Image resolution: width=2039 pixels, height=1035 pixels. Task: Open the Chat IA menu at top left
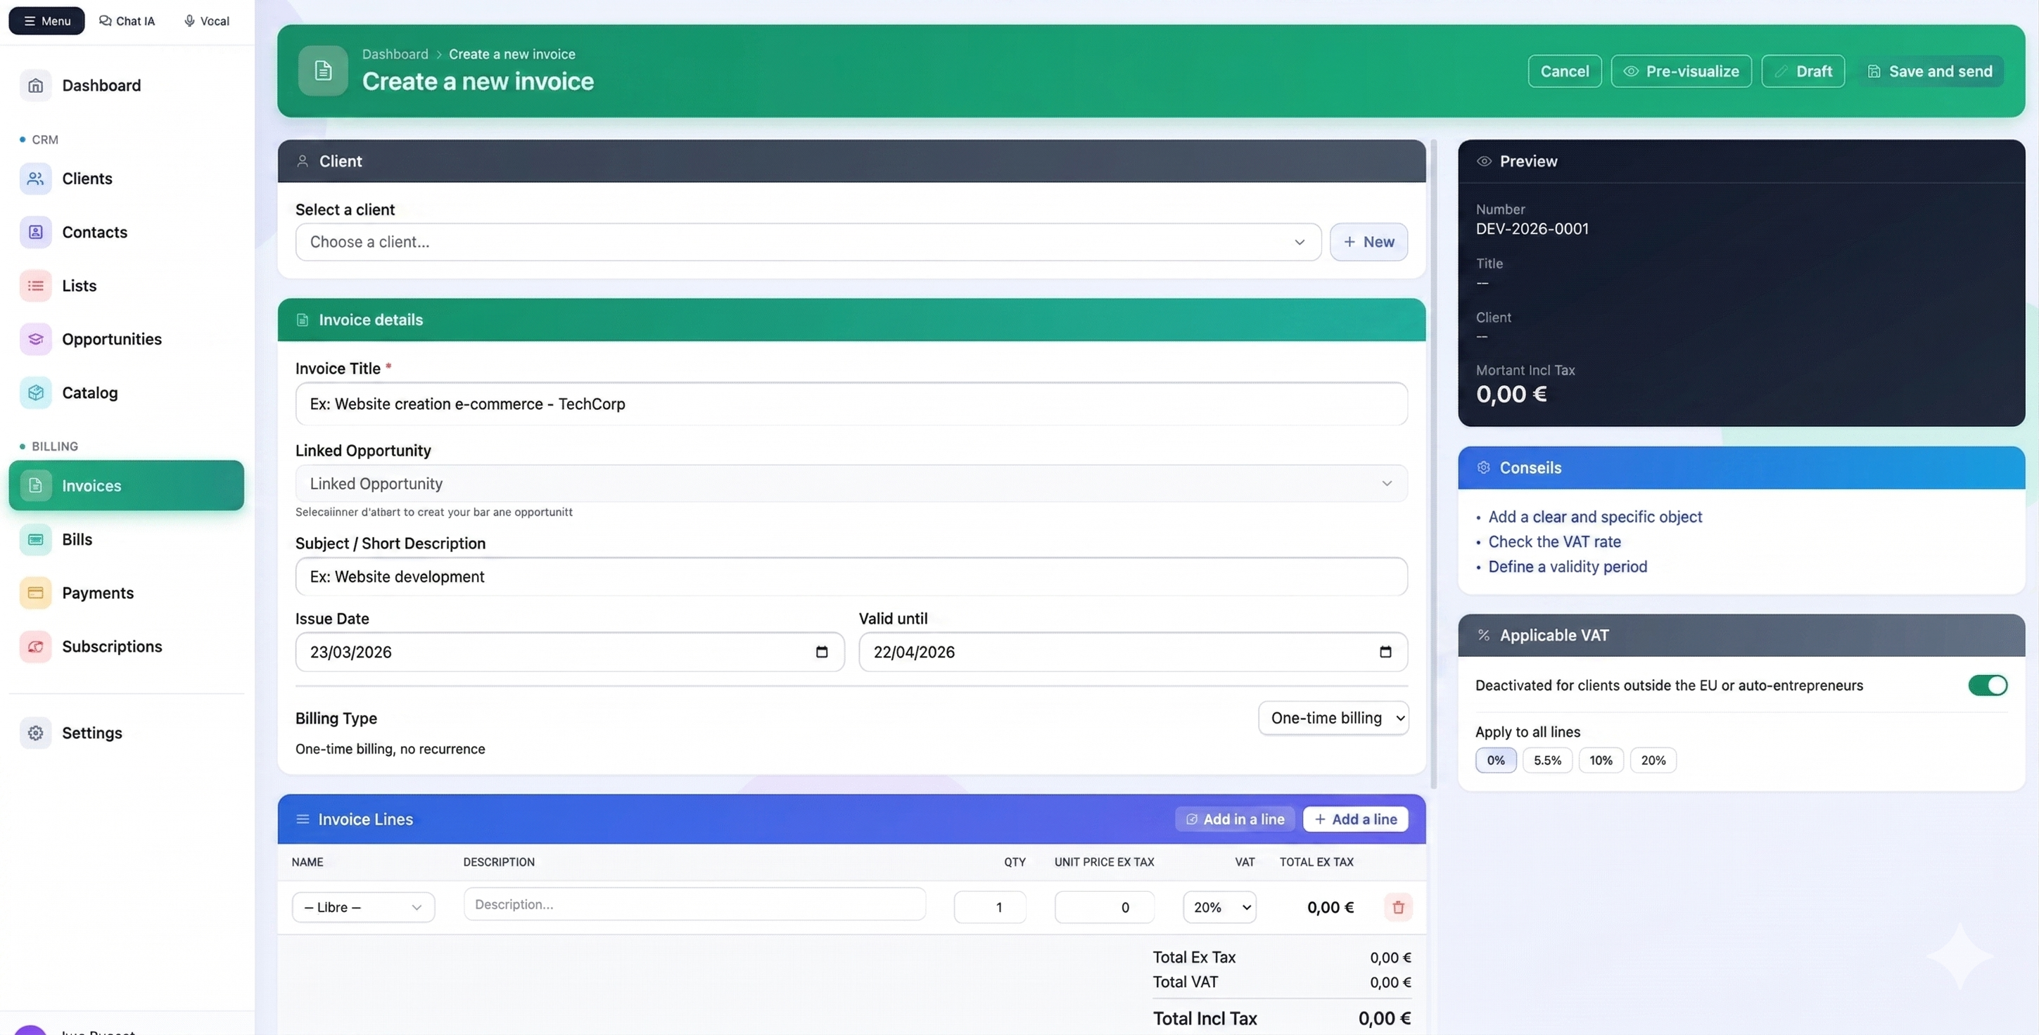(127, 20)
